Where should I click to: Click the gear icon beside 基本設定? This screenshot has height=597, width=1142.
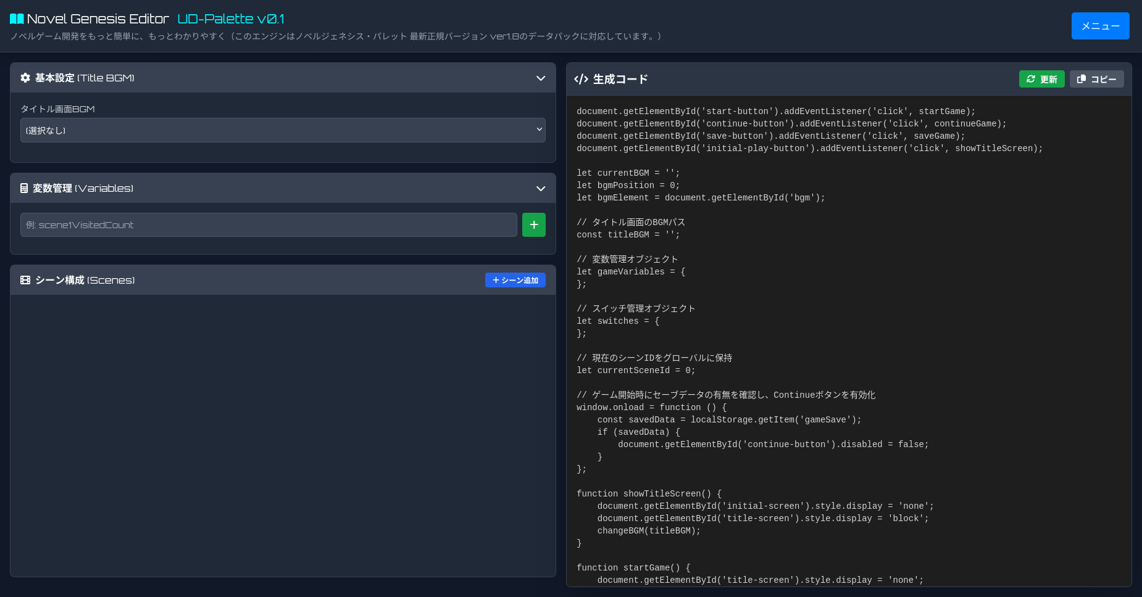25,78
